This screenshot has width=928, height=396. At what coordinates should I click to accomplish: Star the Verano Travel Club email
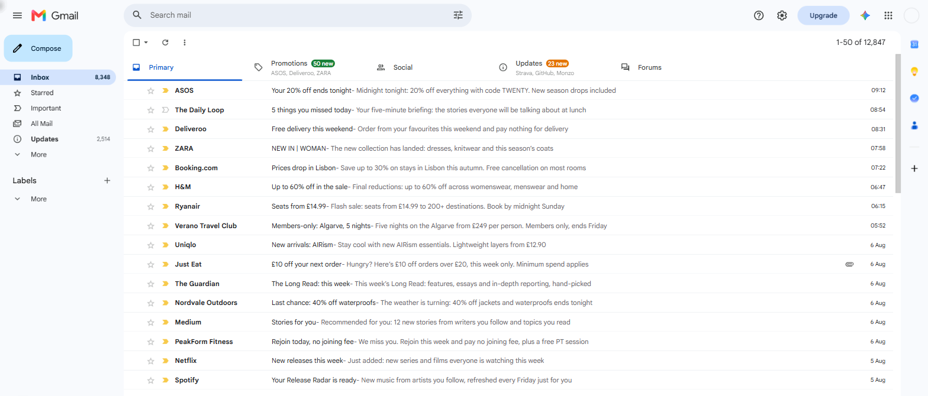pos(150,226)
